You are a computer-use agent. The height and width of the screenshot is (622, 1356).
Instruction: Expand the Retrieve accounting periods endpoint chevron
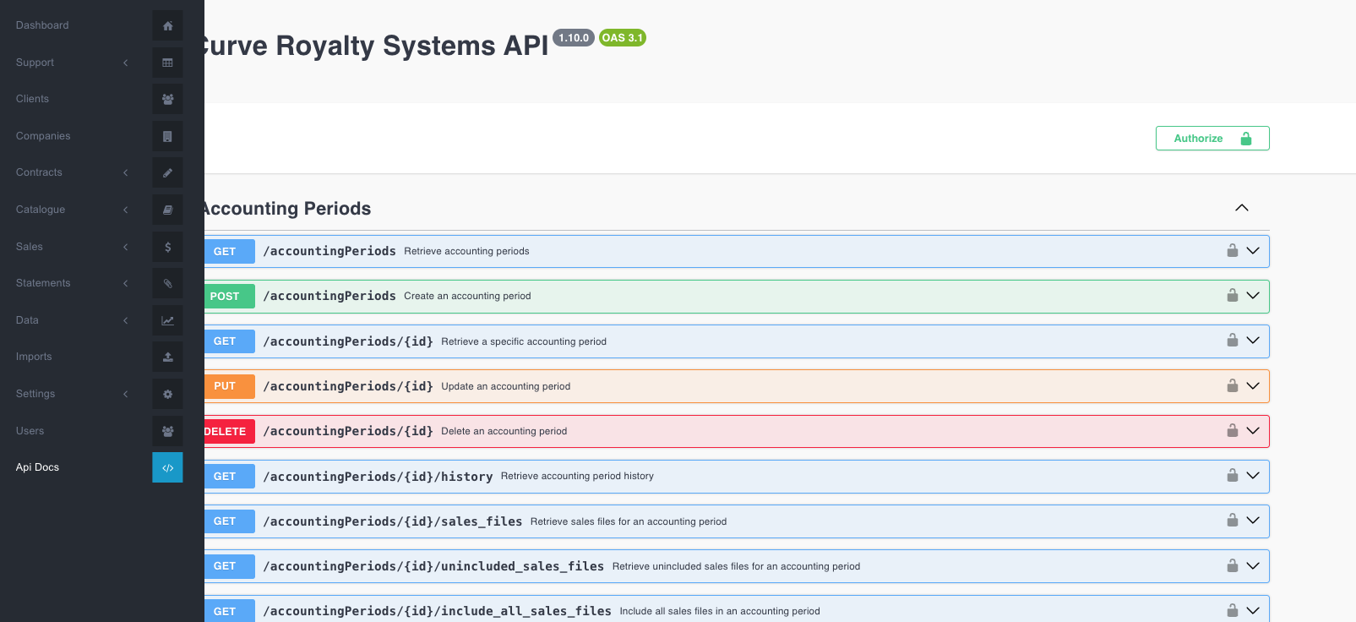[x=1253, y=251]
